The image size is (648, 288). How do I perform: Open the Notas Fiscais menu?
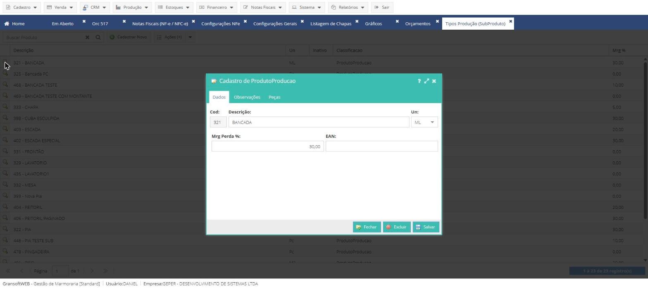(263, 7)
